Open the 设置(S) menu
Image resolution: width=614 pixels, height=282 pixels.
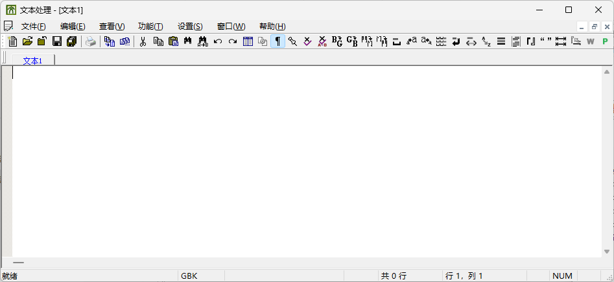190,27
